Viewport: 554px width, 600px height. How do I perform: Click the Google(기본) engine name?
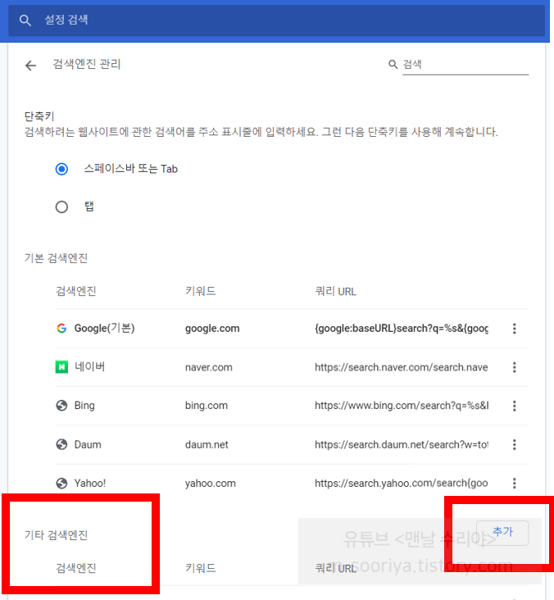coord(104,329)
